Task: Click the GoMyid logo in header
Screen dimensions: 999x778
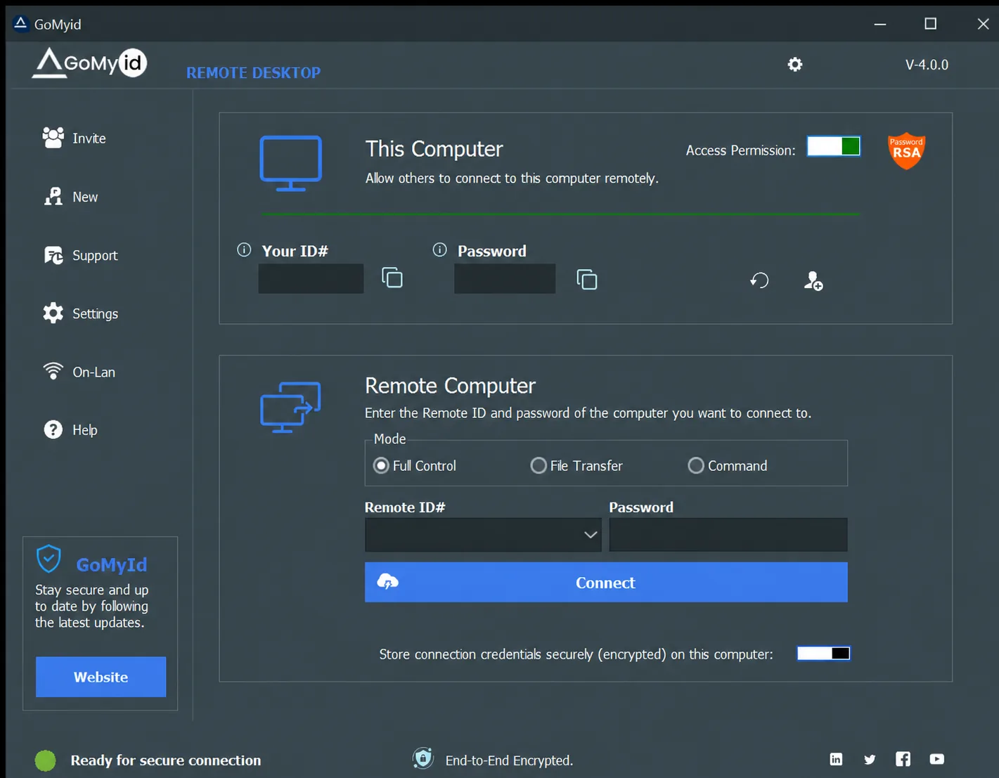Action: click(x=89, y=63)
